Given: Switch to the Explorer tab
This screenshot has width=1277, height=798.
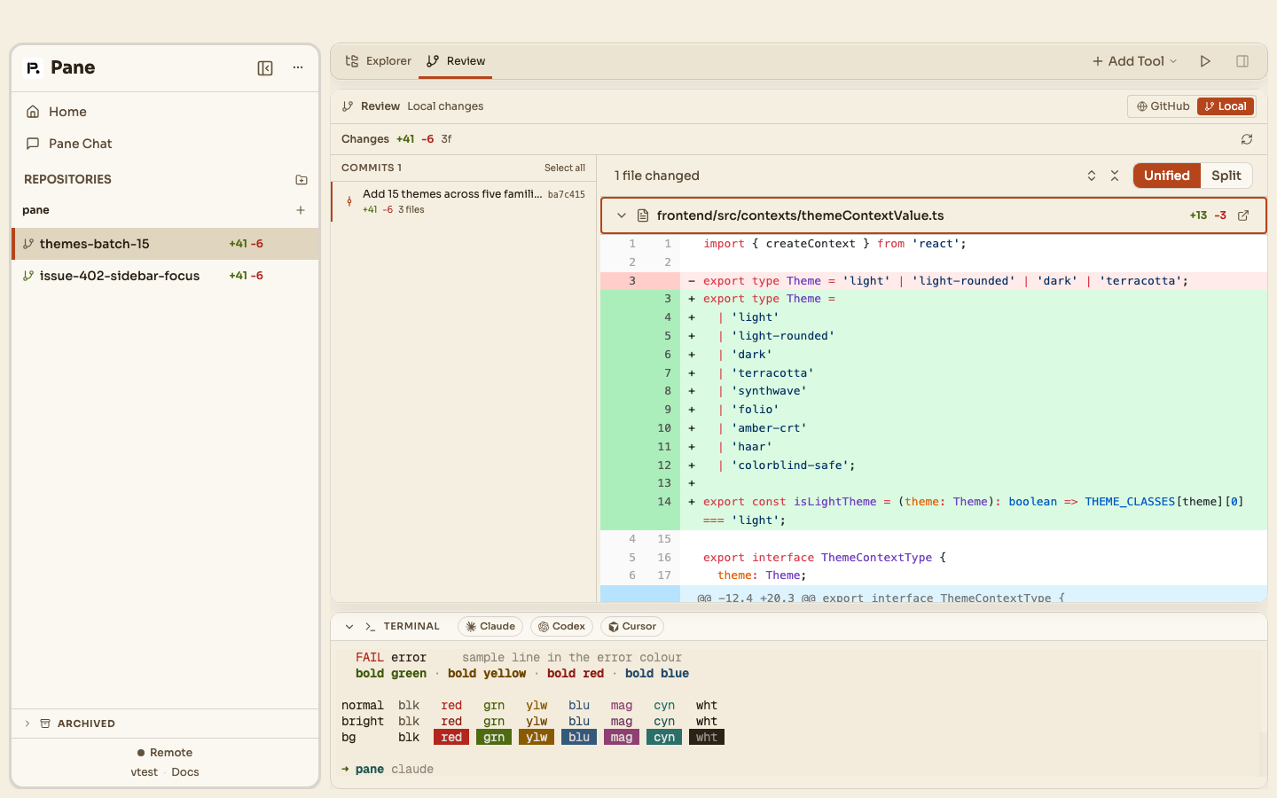Looking at the screenshot, I should [x=379, y=61].
